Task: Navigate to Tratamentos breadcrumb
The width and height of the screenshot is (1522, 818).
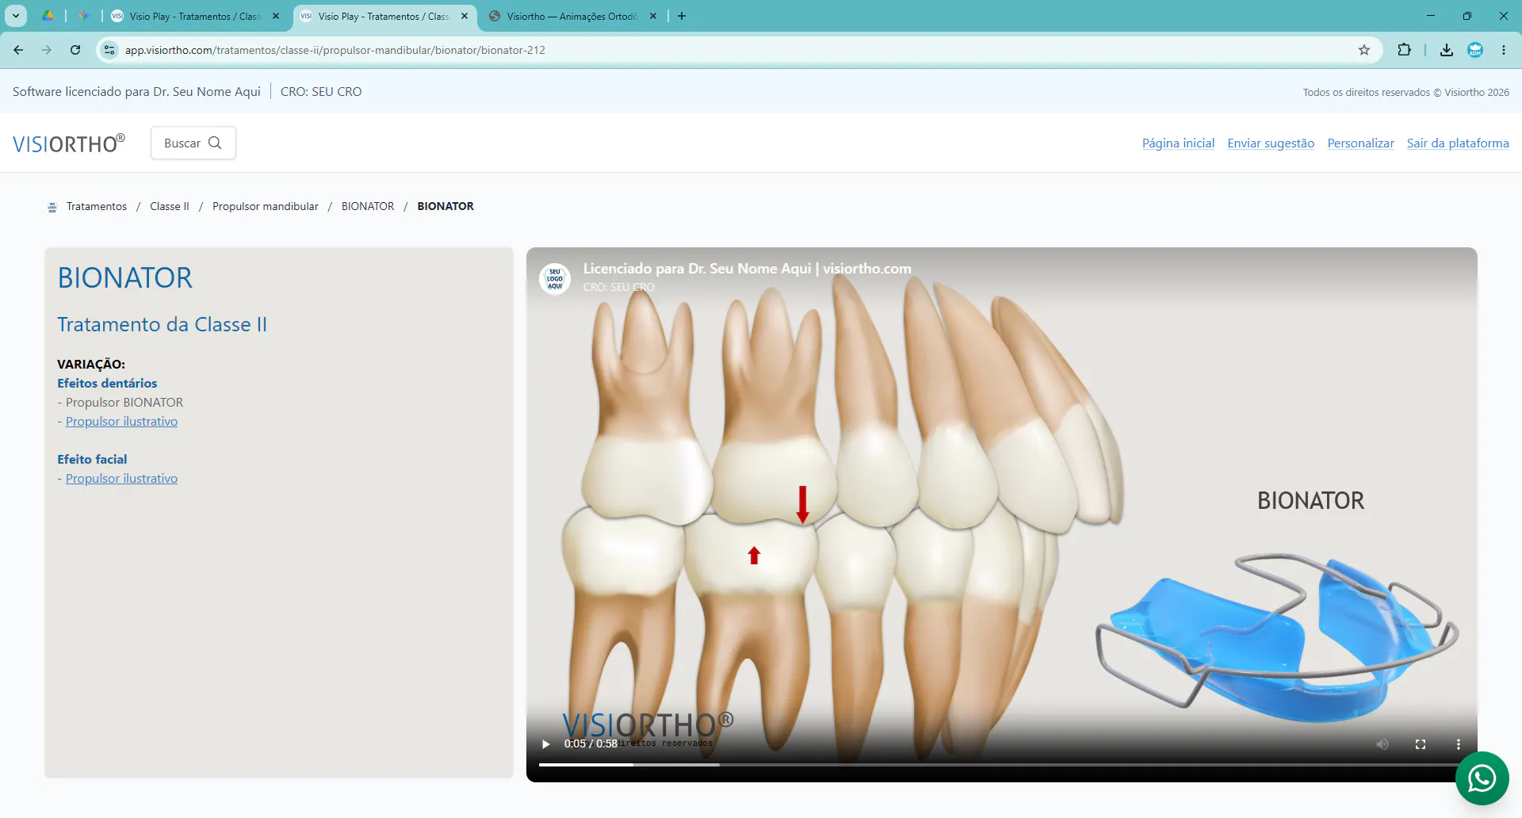Action: (97, 206)
